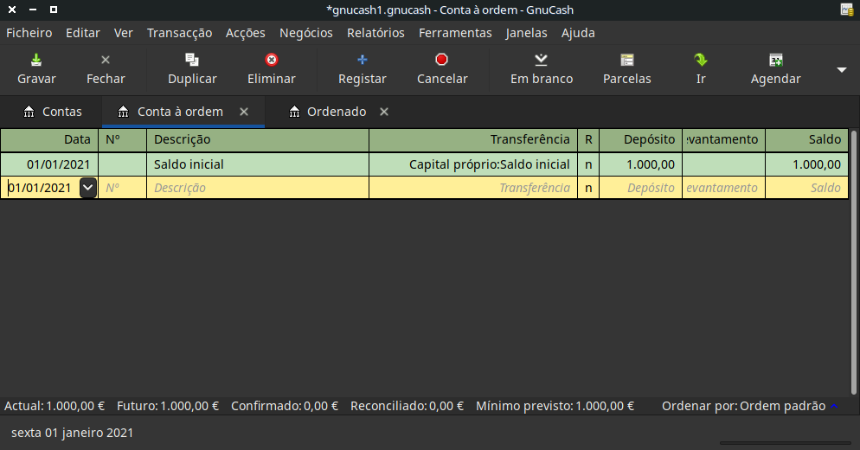Click the Gravar save icon
Screen dimensions: 860x450
click(36, 61)
